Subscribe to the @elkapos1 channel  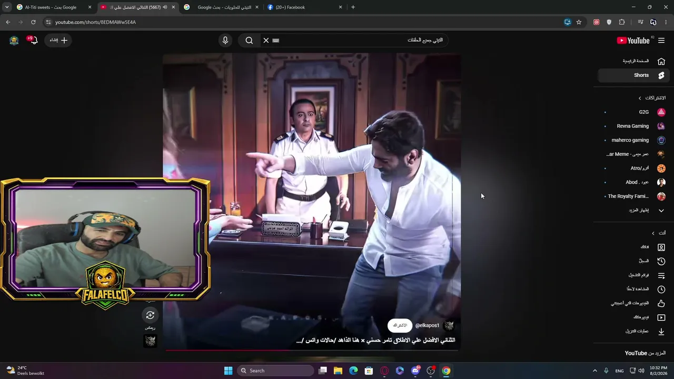tap(400, 325)
